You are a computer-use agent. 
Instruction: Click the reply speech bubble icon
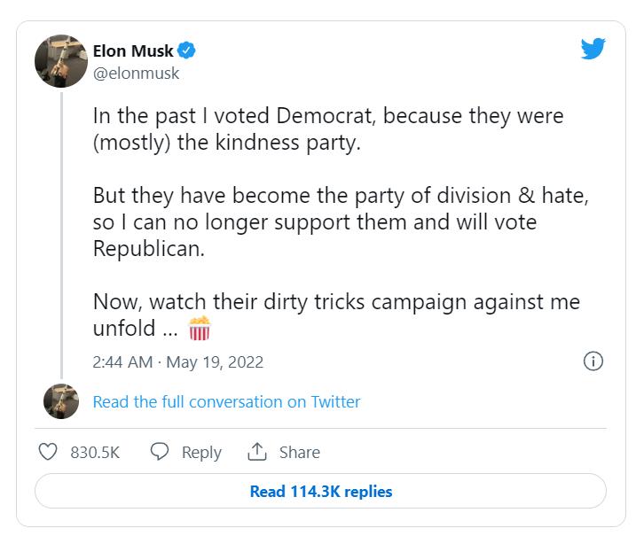[160, 452]
